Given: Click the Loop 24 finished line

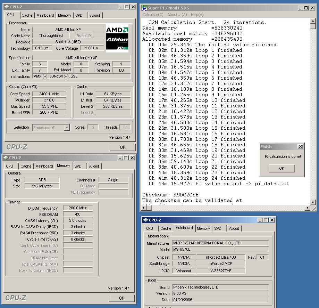Looking at the screenshot, I should pyautogui.click(x=197, y=178).
